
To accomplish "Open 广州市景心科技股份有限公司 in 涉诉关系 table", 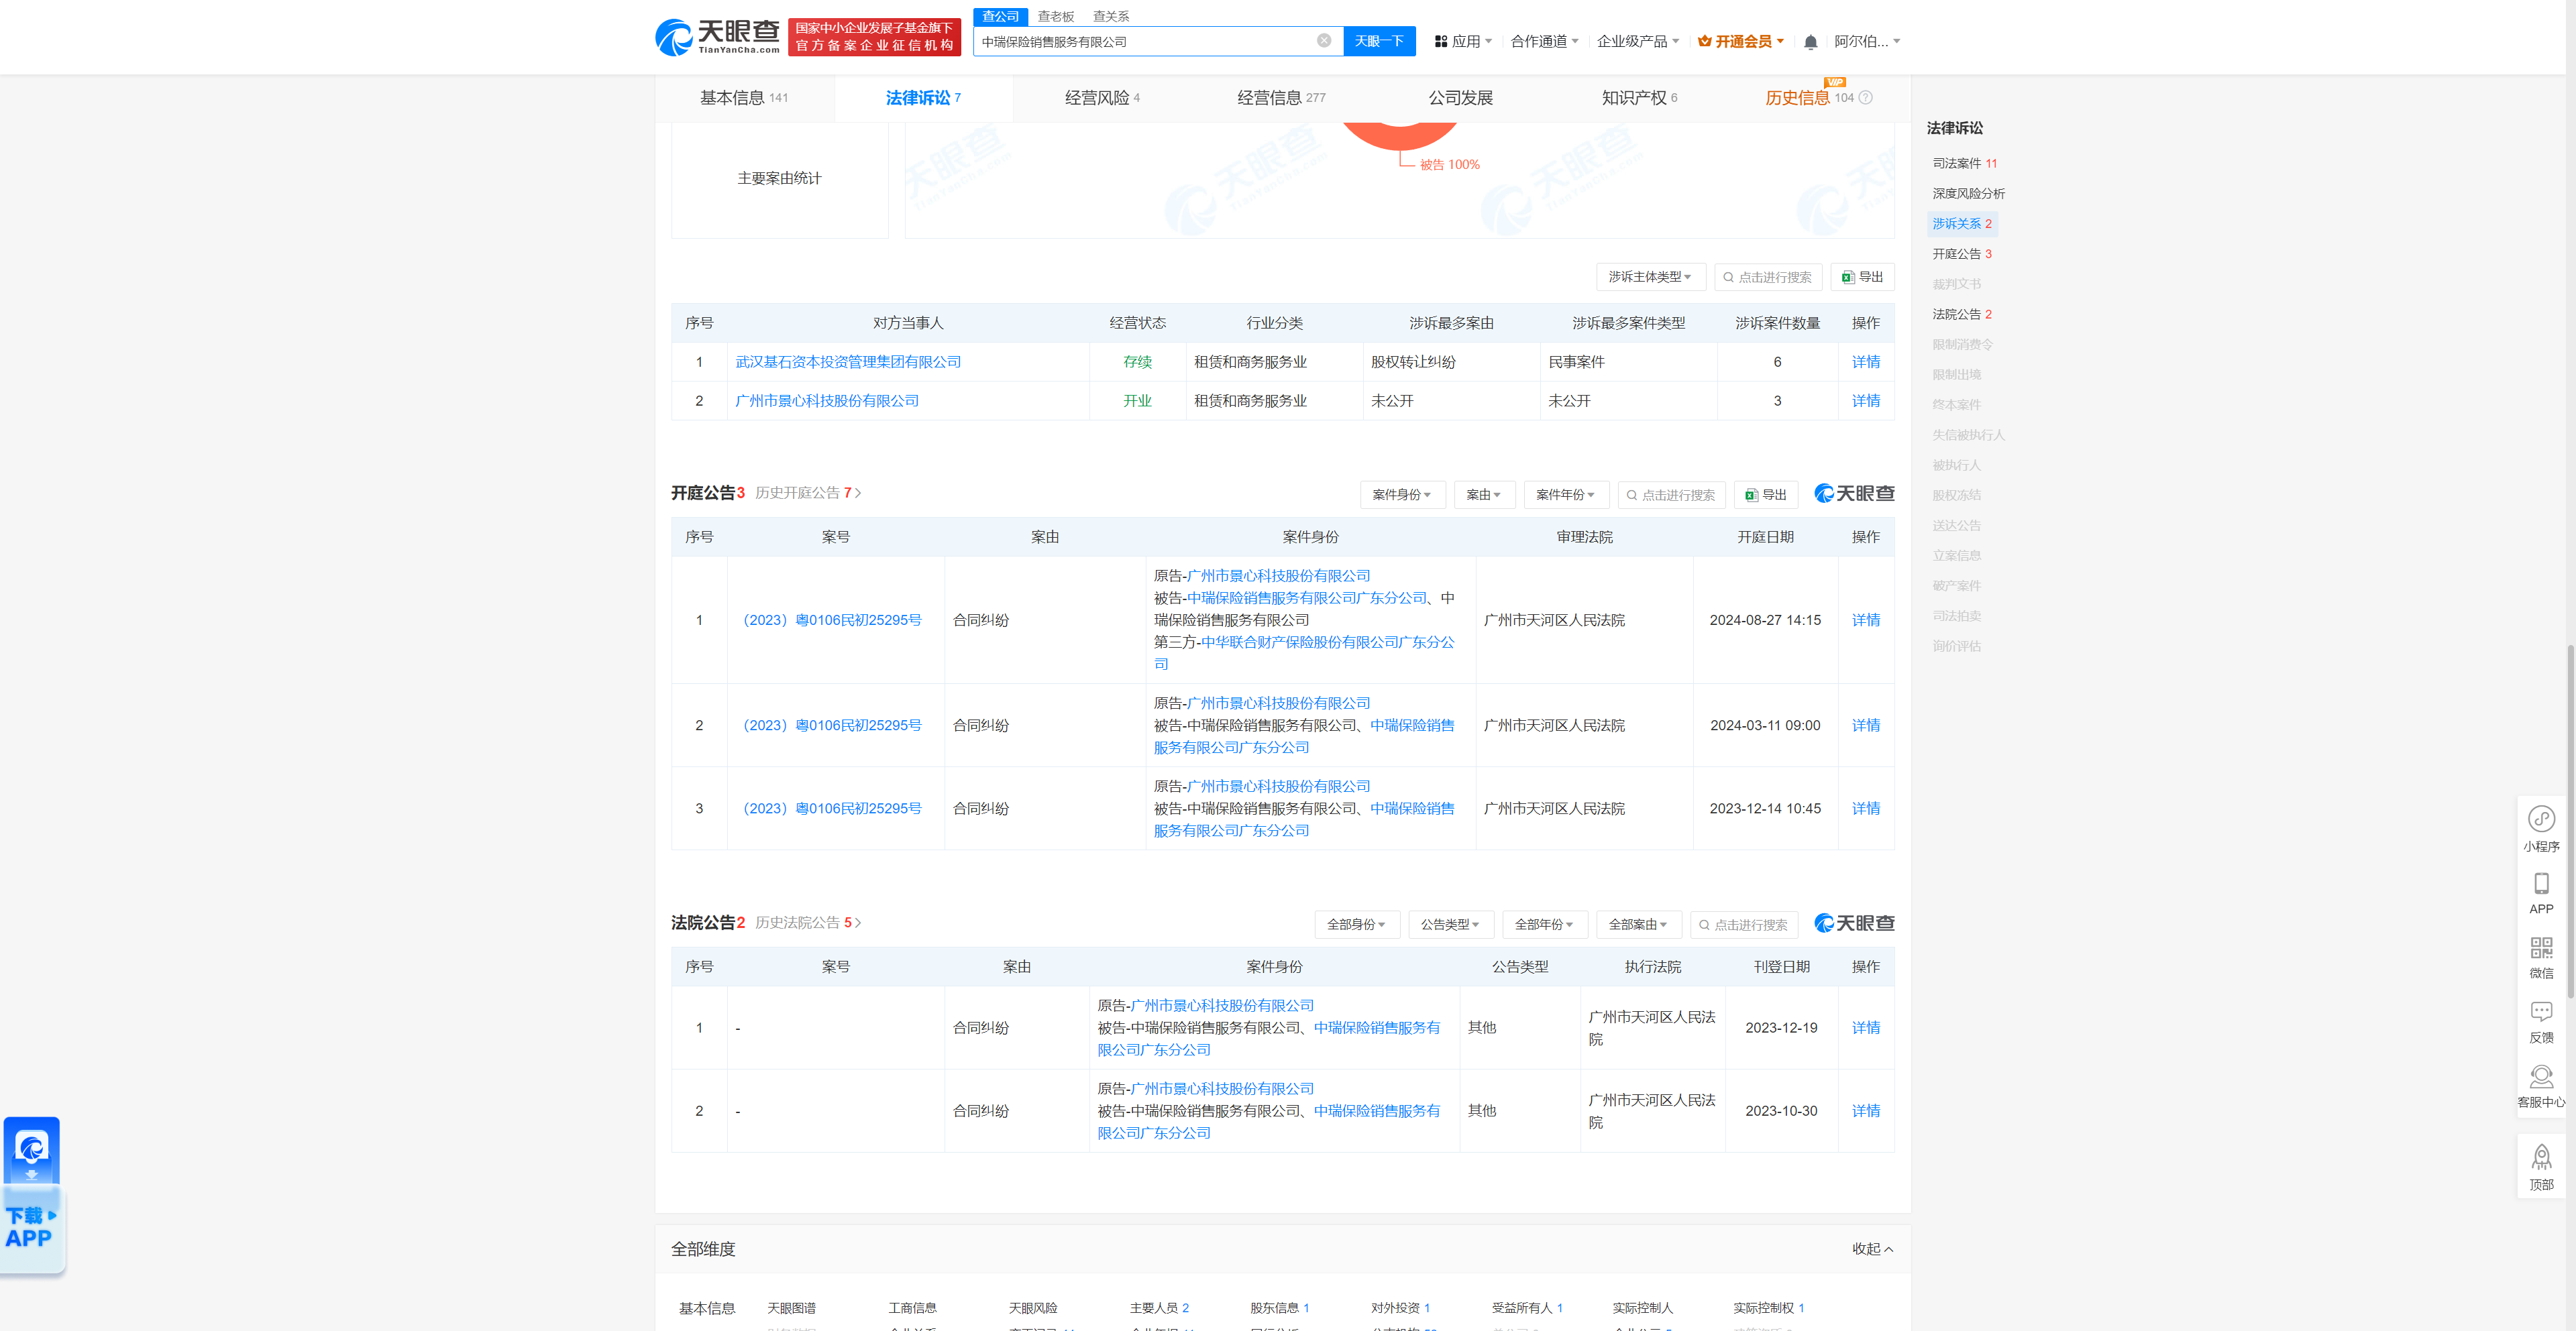I will click(826, 401).
